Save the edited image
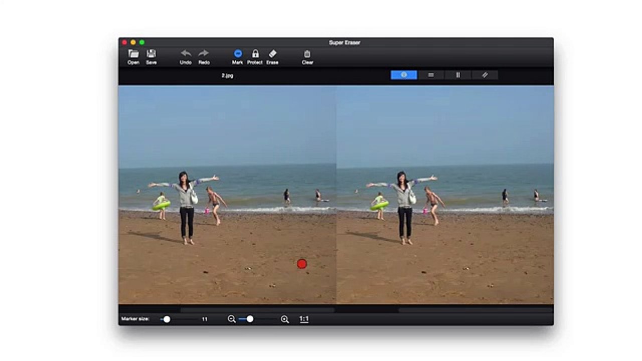 pyautogui.click(x=151, y=57)
